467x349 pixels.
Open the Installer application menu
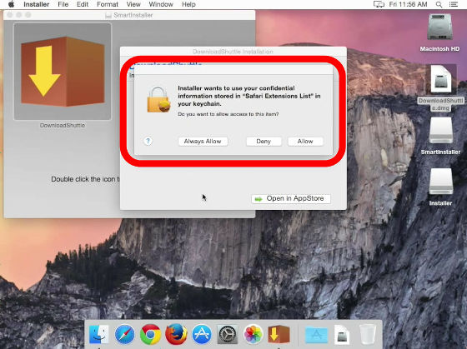(x=37, y=4)
